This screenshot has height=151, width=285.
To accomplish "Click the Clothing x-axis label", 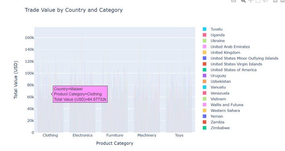I will click(50, 135).
